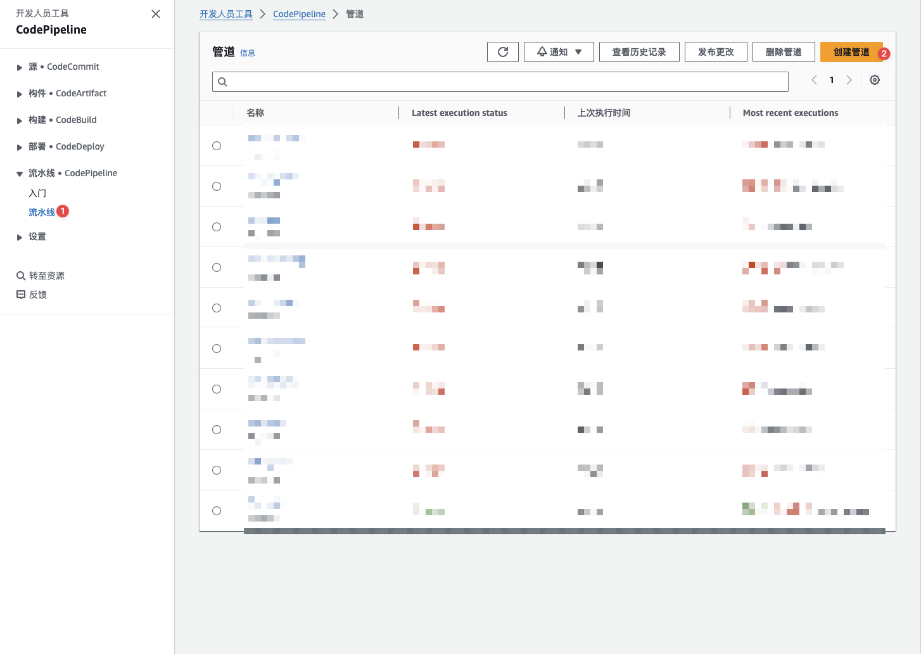921x654 pixels.
Task: Click the 创建管道 button
Action: point(851,52)
